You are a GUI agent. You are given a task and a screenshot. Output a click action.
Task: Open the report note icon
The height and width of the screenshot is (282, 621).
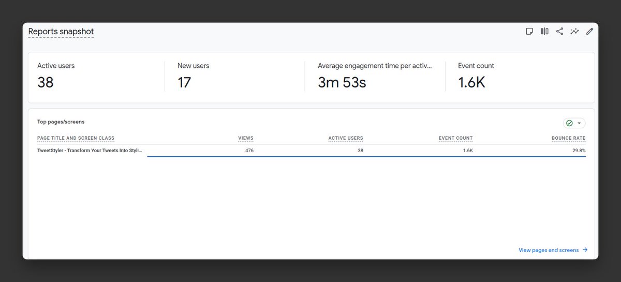point(529,32)
